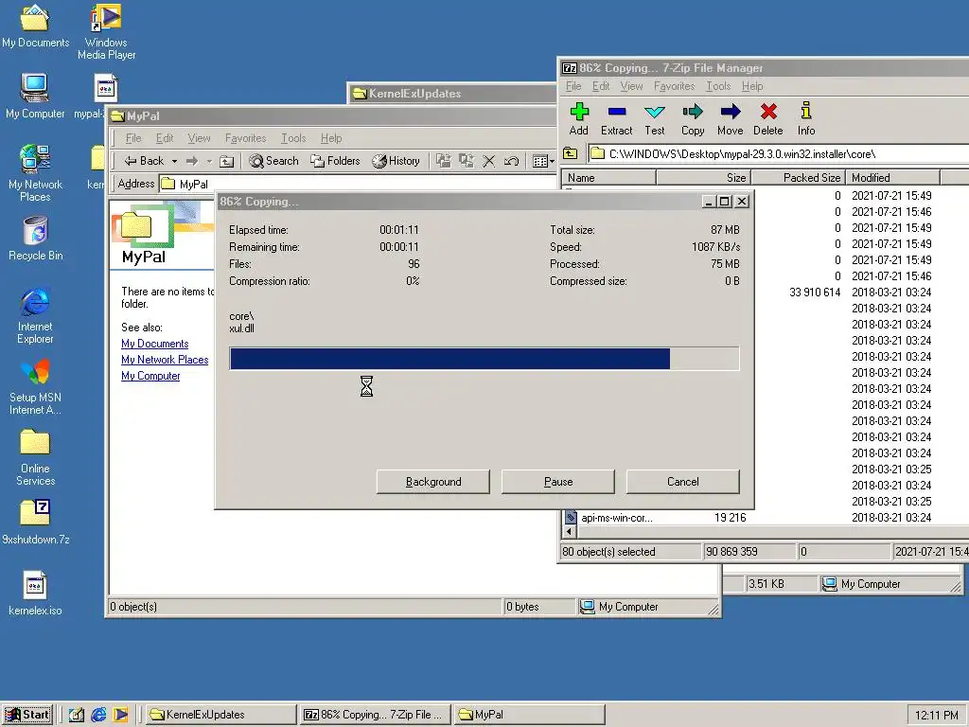Open the File menu in 7-Zip
The image size is (969, 727).
(x=573, y=86)
